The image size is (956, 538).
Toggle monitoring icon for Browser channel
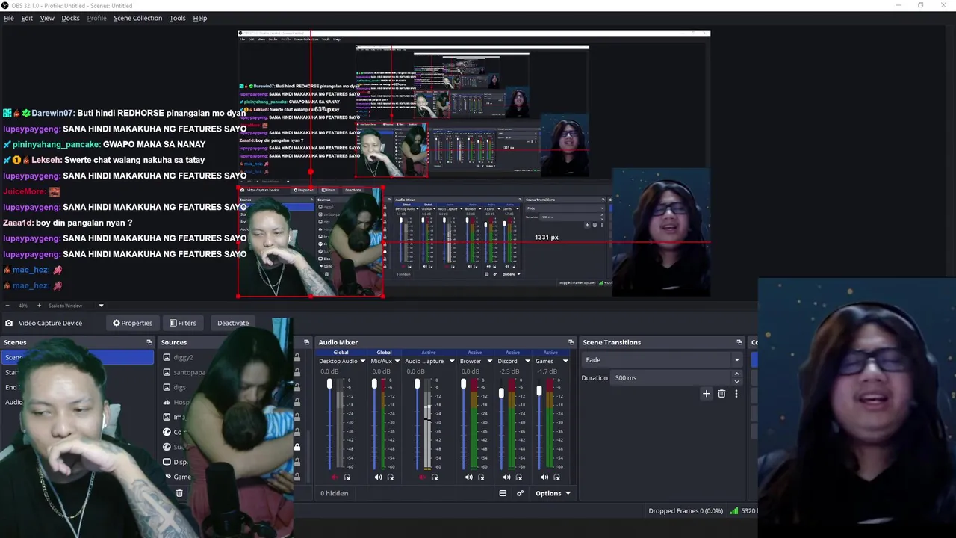tap(481, 477)
